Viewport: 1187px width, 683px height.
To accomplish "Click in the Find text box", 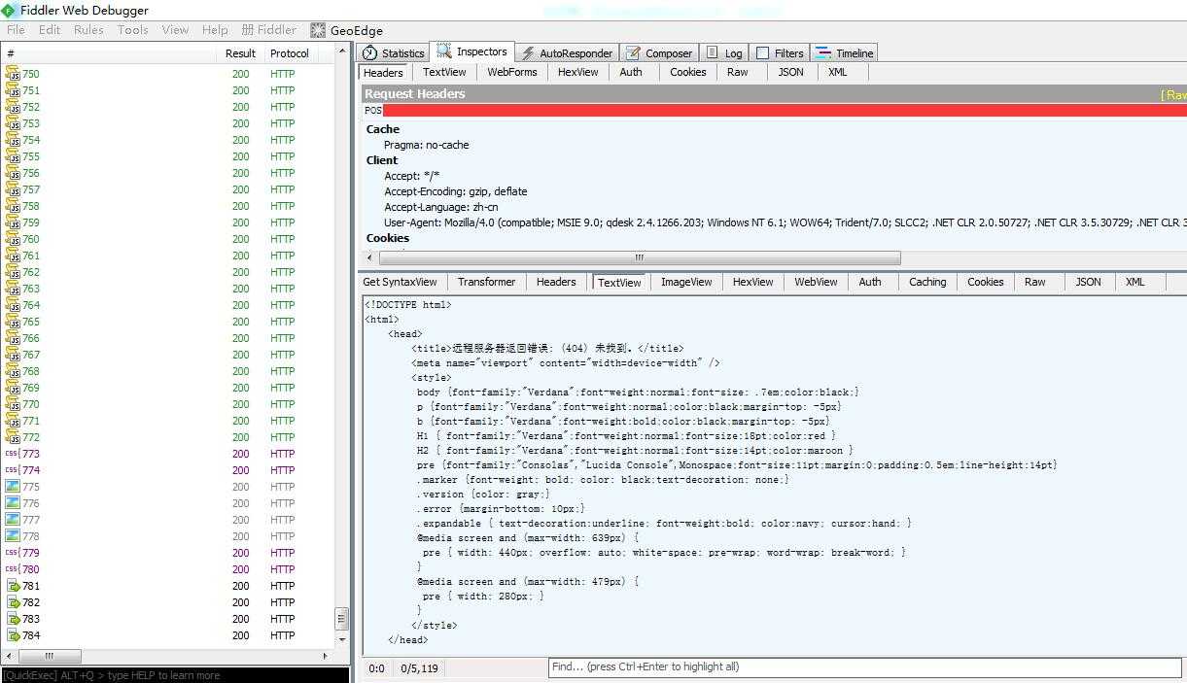I will coord(864,666).
